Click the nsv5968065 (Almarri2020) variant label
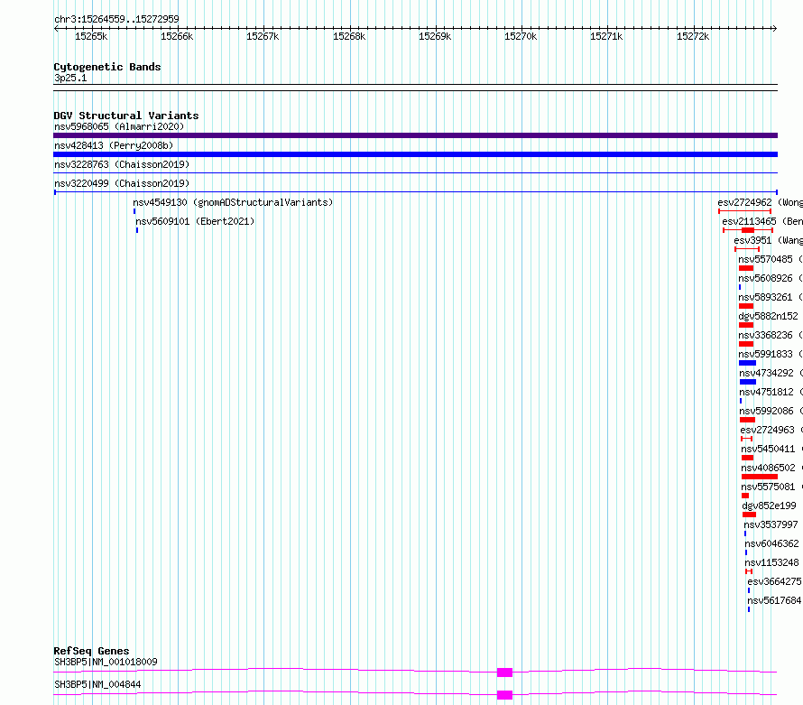Image resolution: width=803 pixels, height=705 pixels. (119, 126)
